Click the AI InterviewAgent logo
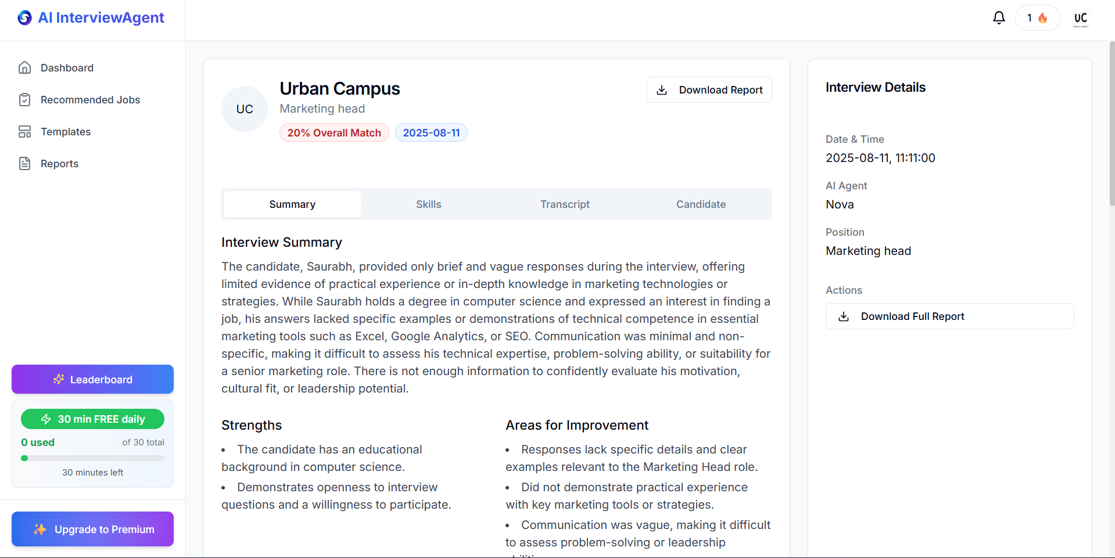The height and width of the screenshot is (558, 1115). (91, 18)
